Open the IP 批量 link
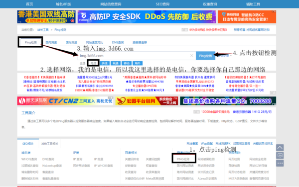 pos(99,159)
